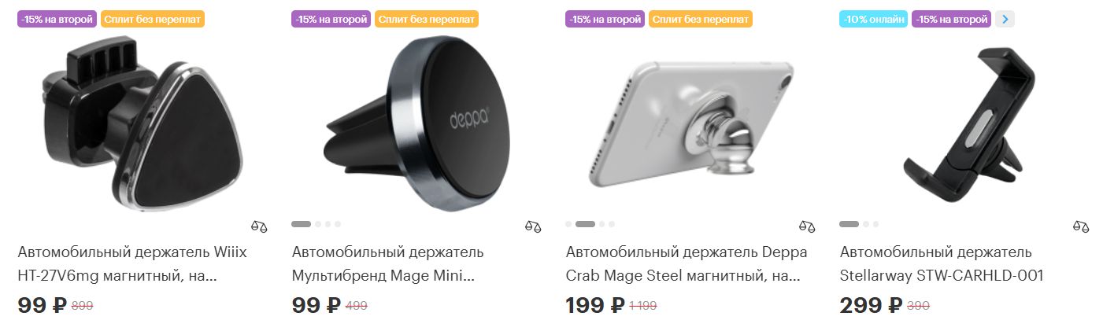Click the 99 ₽ price of Mage Mini
This screenshot has height=320, width=1103.
316,306
